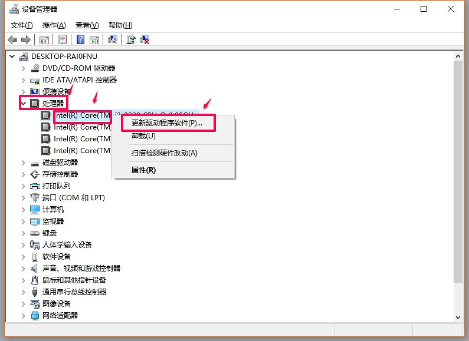
Task: Click the Forward arrow in toolbar
Action: [25, 39]
